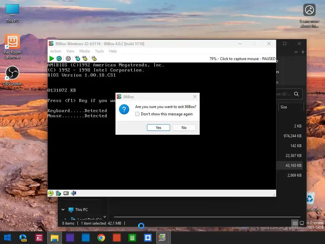Viewport: 325px width, 244px height.
Task: Click the ACPI shutdown power icon
Action: [68, 58]
